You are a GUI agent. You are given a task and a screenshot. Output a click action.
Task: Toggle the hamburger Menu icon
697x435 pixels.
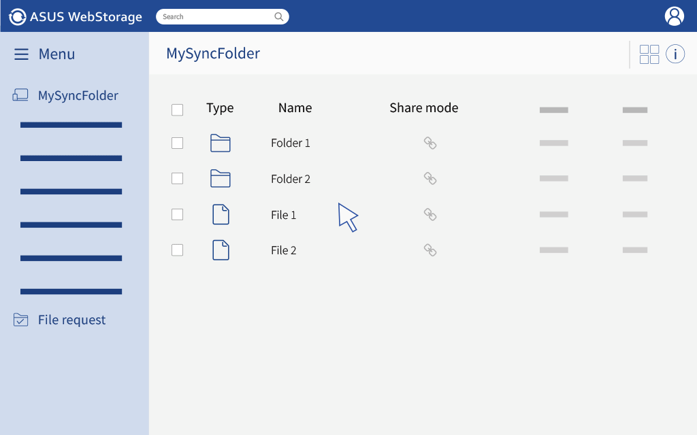[x=21, y=54]
